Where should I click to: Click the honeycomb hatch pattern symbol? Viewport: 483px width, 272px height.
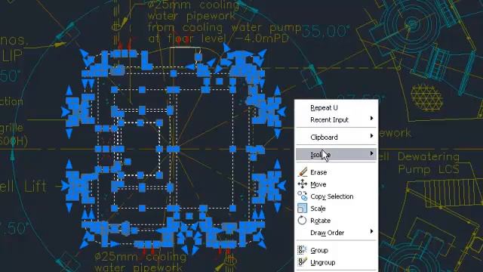pyautogui.click(x=426, y=98)
